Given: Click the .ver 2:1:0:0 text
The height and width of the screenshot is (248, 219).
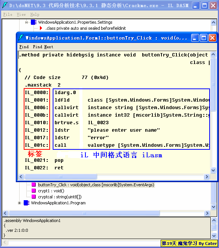Looking at the screenshot, I should click(17, 230).
